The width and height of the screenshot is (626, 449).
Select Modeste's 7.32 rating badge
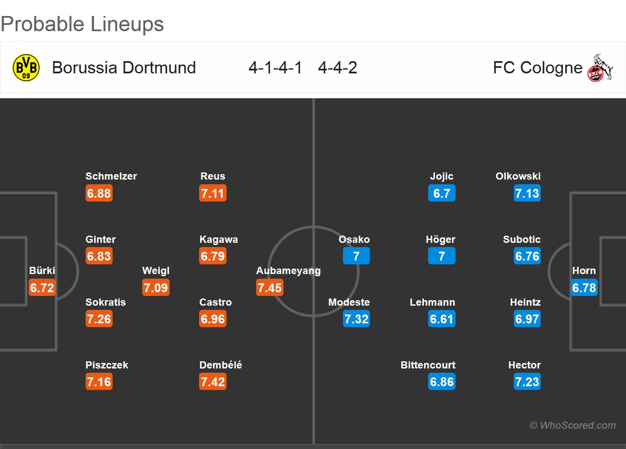(356, 319)
